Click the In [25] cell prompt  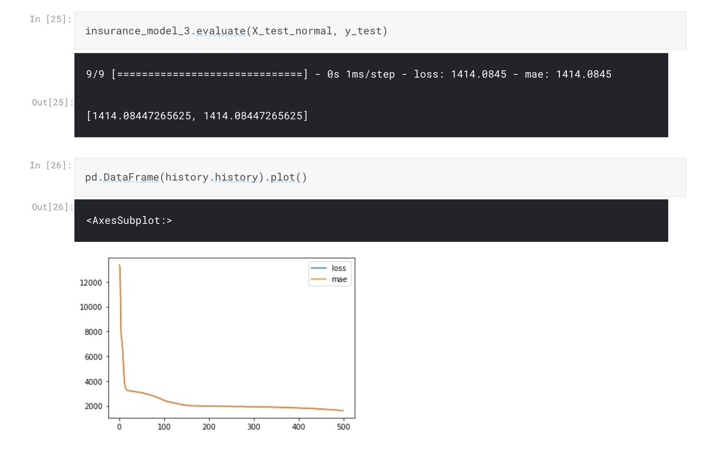(51, 18)
